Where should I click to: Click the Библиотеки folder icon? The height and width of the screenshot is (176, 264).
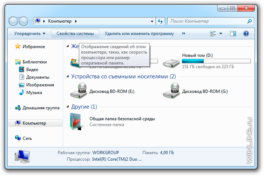pos(18,62)
